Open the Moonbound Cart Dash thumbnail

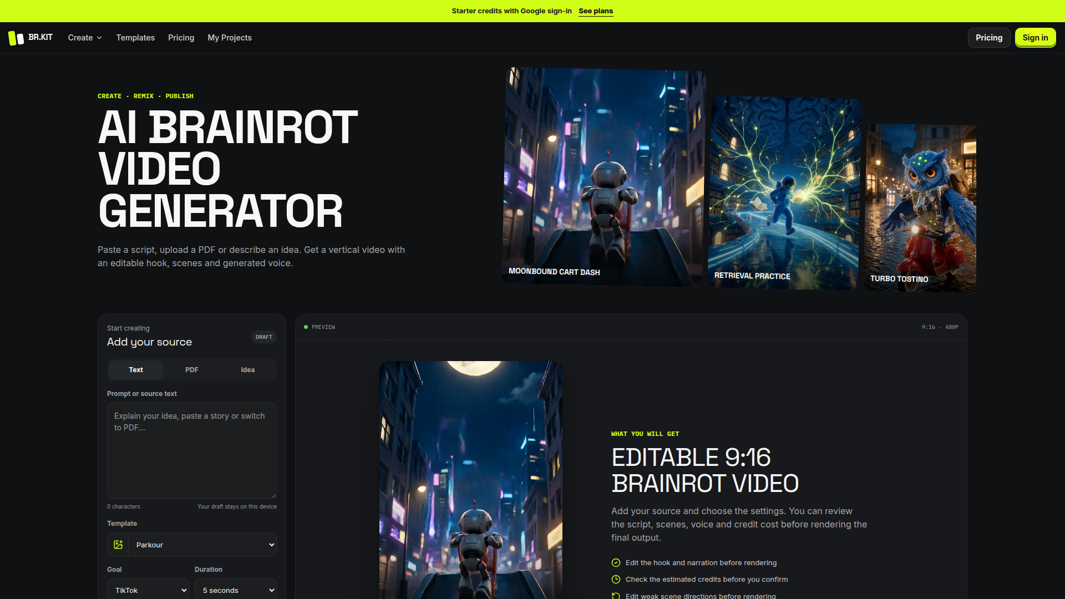click(x=603, y=177)
